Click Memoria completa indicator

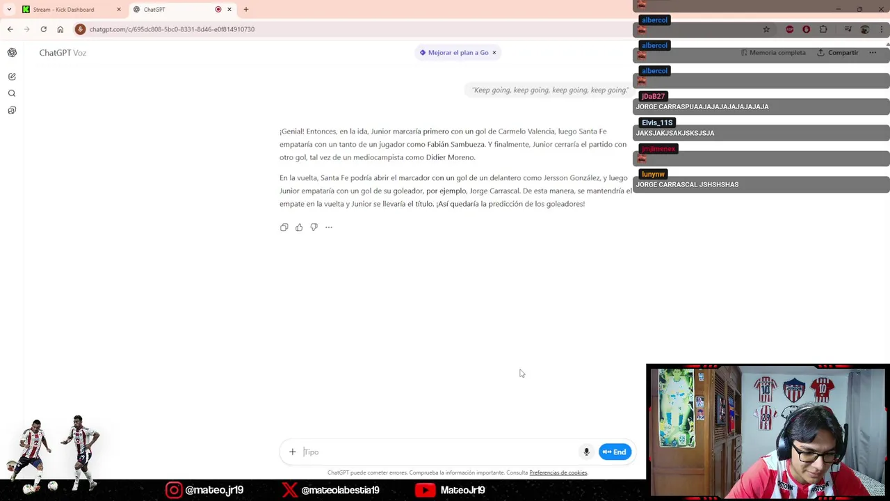(x=773, y=53)
